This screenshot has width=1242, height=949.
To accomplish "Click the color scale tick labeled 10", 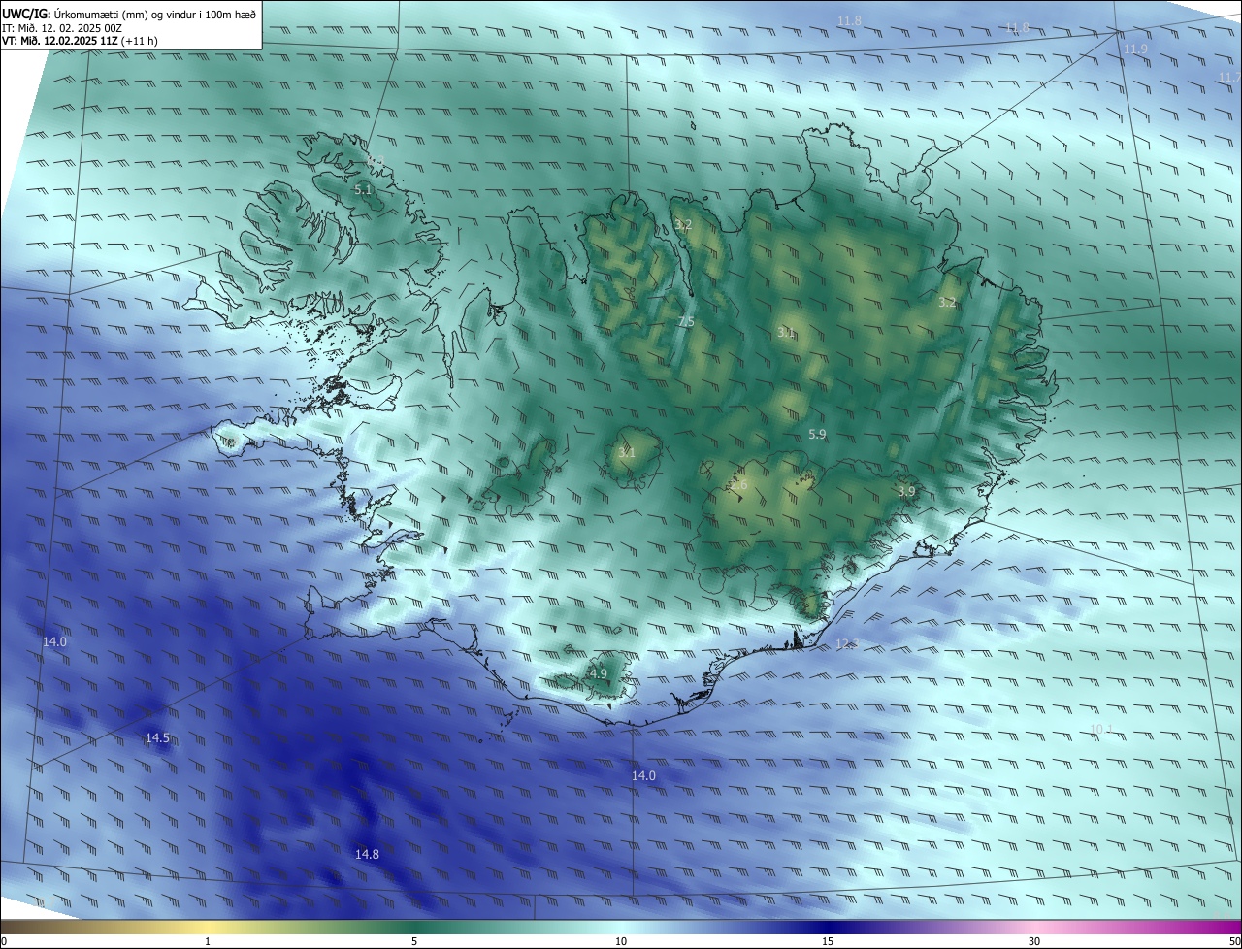I will (x=621, y=941).
